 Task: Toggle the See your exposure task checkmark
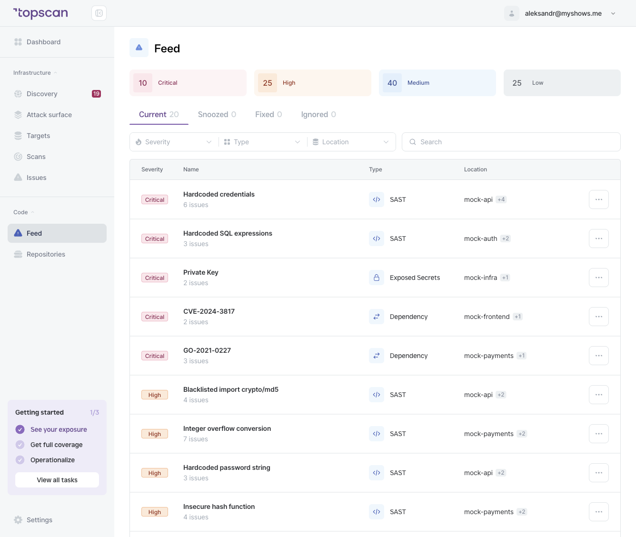click(20, 429)
